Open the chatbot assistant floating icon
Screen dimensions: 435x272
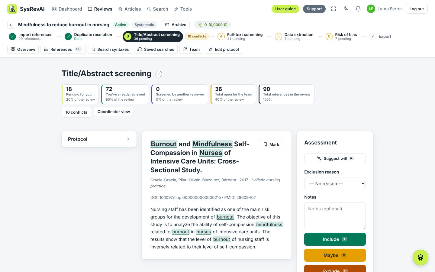click(420, 257)
